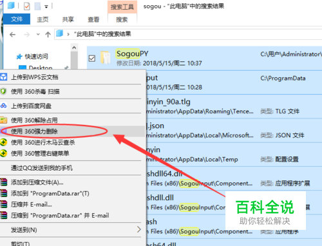
Task: Click the 360解除占用 folder icon
Action: click(3, 120)
